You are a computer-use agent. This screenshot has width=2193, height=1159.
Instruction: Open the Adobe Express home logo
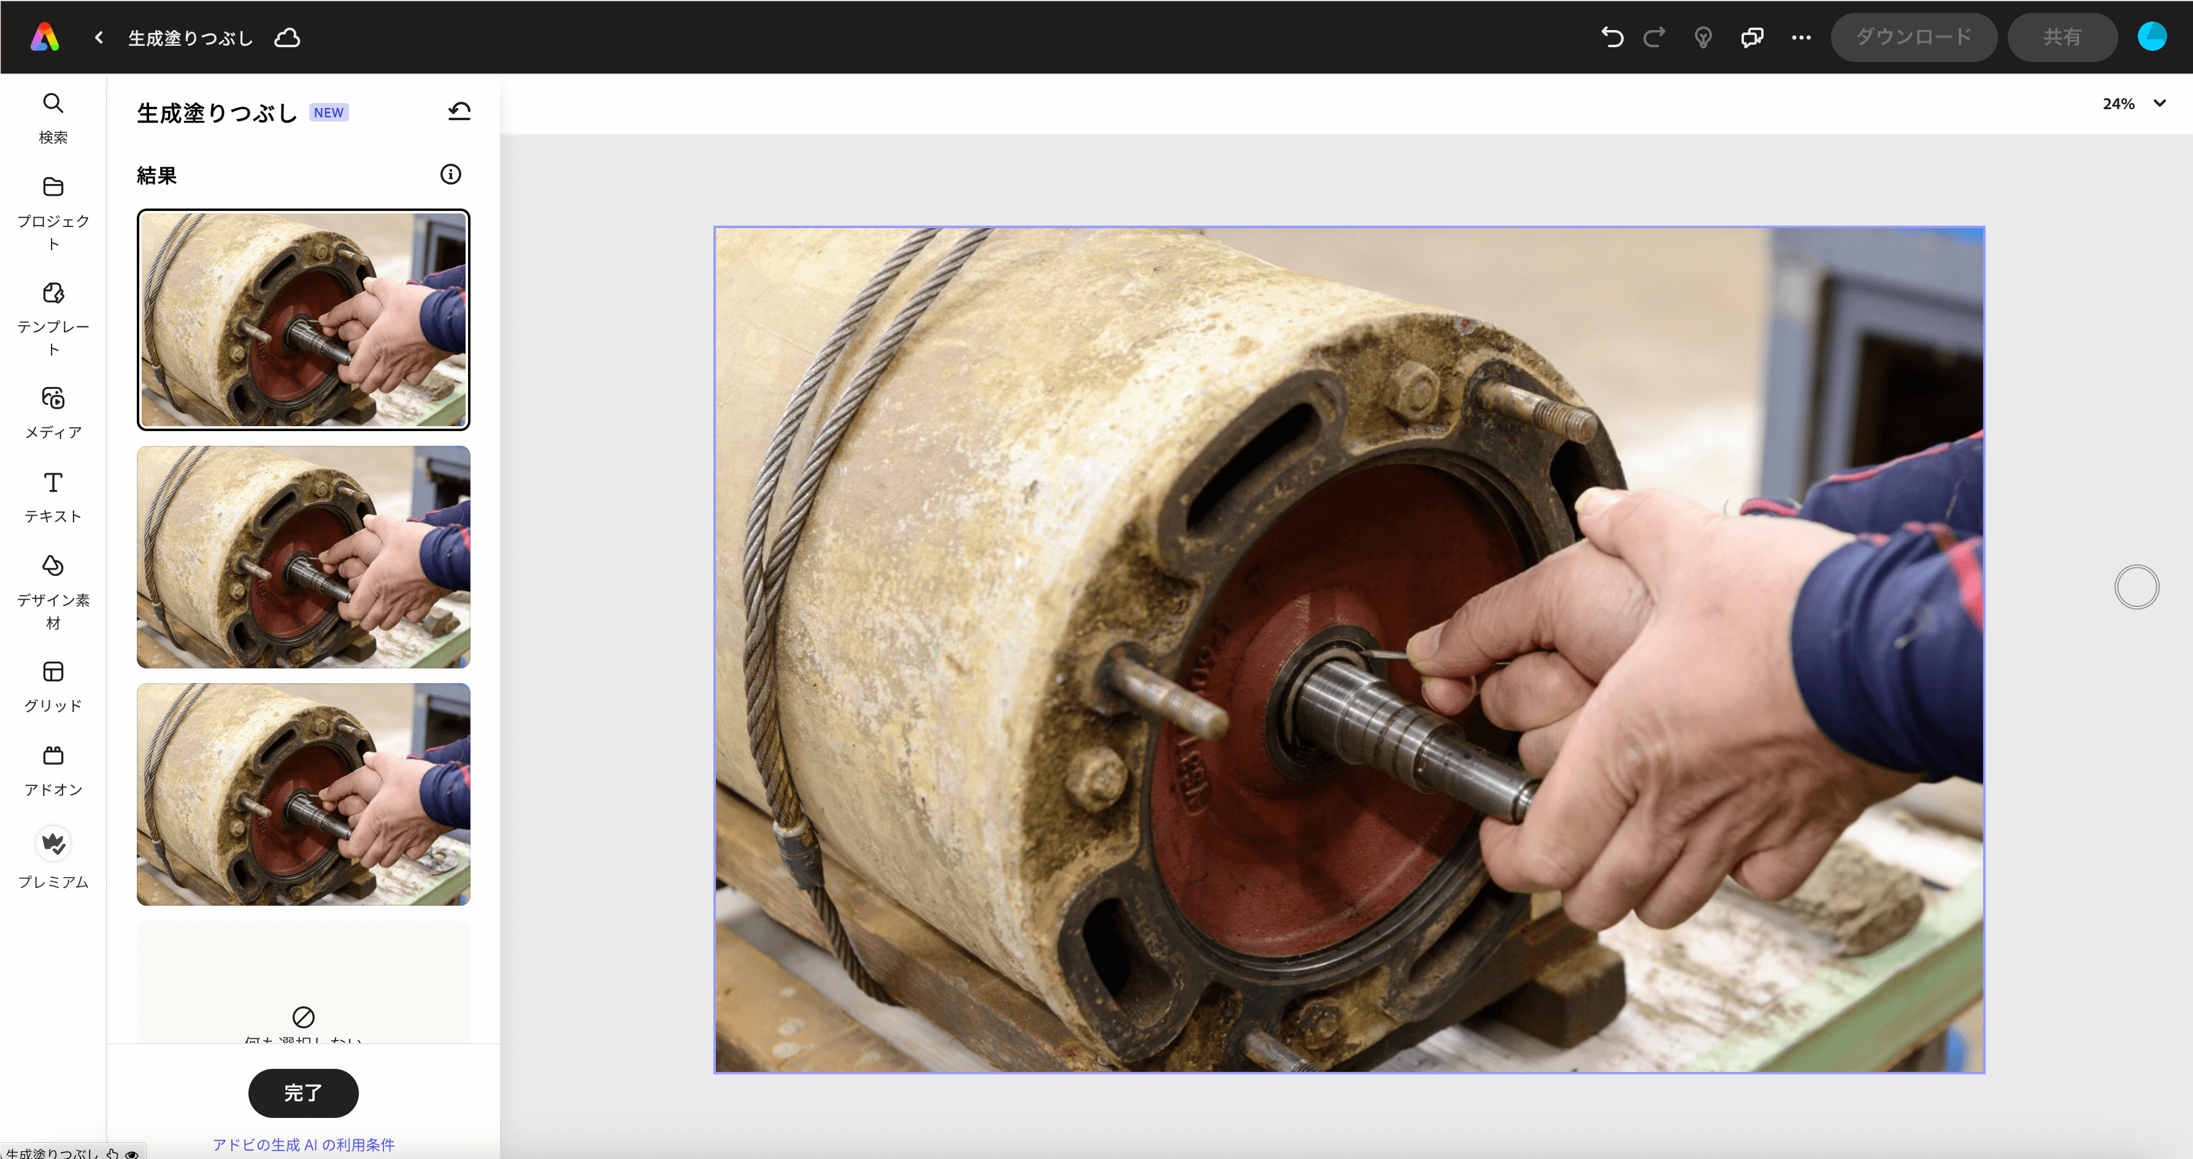click(45, 37)
